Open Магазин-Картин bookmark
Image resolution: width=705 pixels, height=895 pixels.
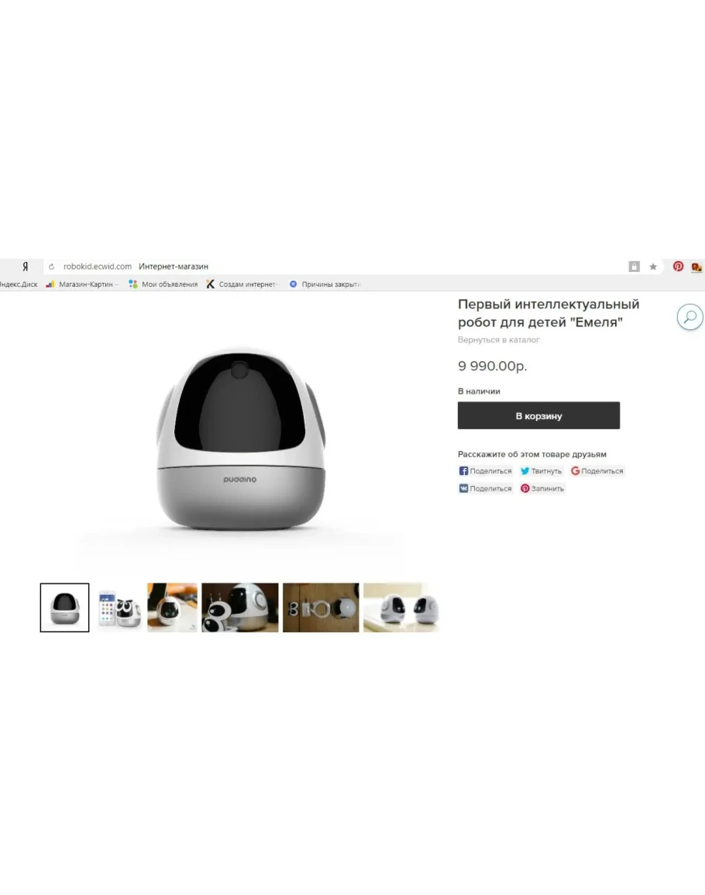click(81, 284)
